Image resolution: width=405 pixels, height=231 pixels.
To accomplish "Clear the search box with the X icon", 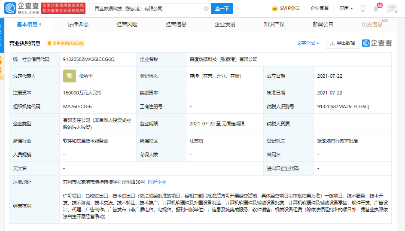I will [x=206, y=9].
